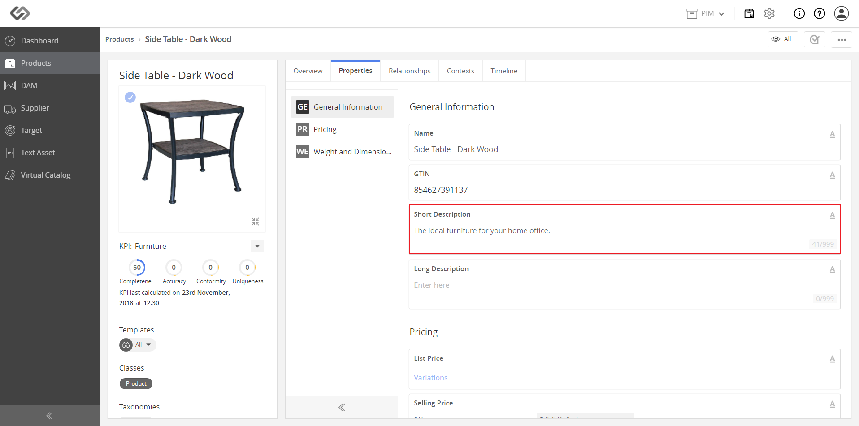Click the task checkmark button in toolbar
859x426 pixels.
click(815, 39)
